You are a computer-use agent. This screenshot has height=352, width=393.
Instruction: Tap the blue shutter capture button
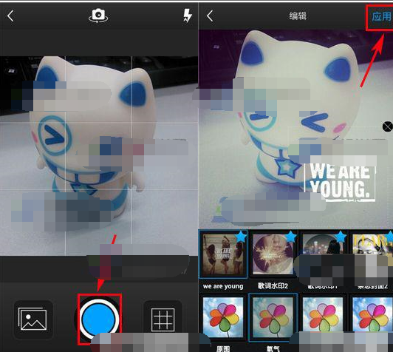(x=99, y=319)
